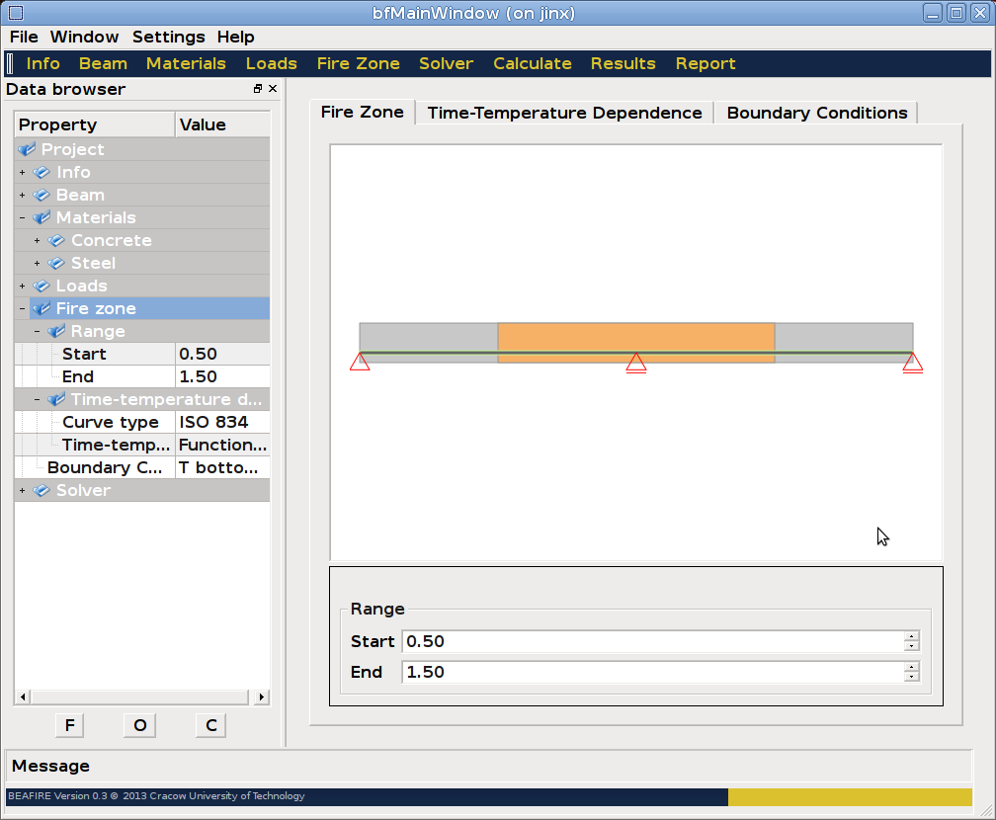The height and width of the screenshot is (820, 996).
Task: Click the Solver node icon
Action: [41, 490]
